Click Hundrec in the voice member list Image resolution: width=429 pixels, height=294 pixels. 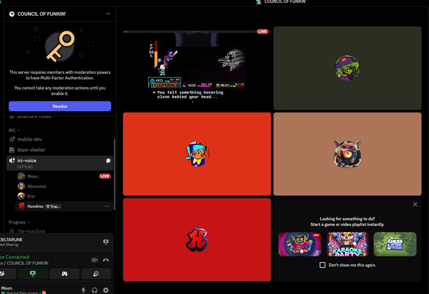(x=35, y=206)
